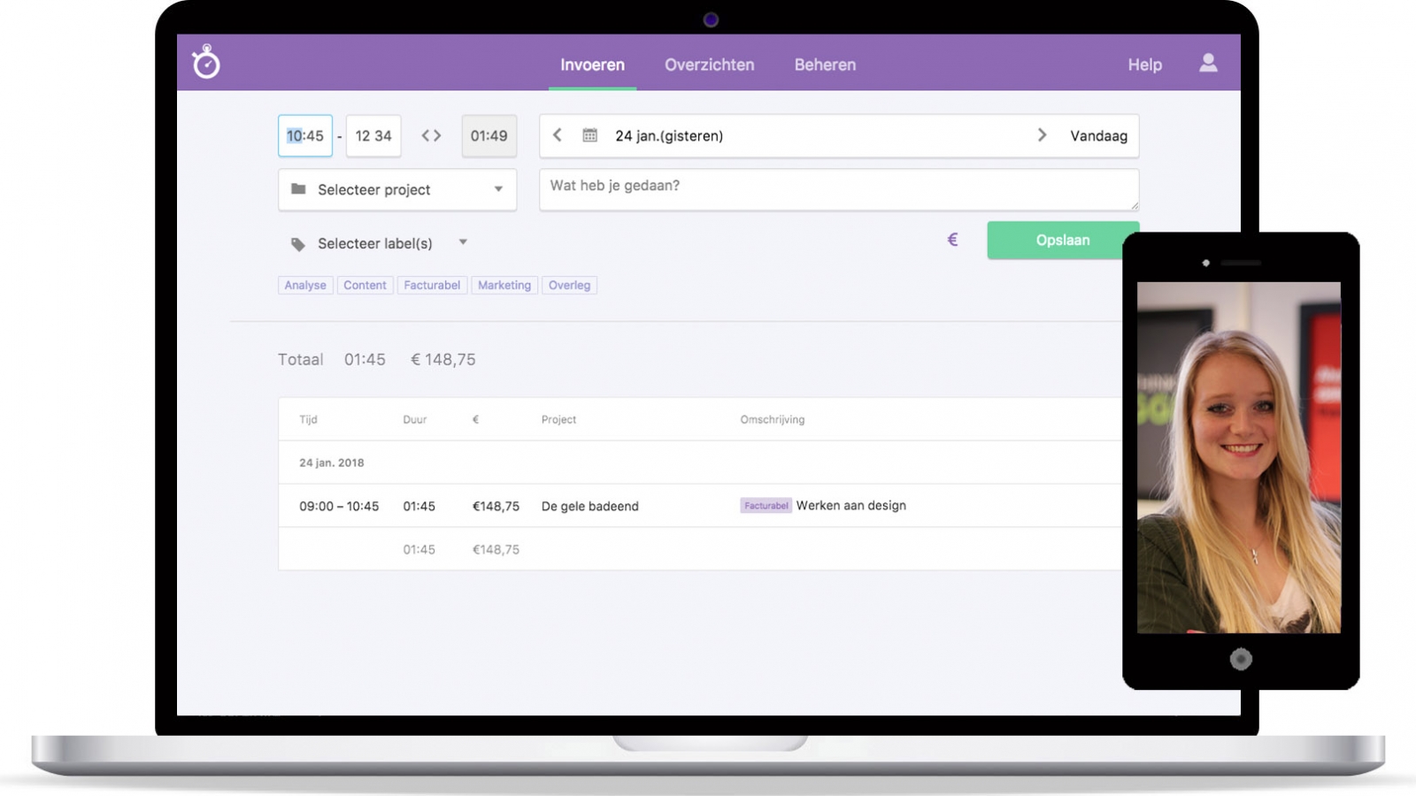Image resolution: width=1416 pixels, height=796 pixels.
Task: Click the tag icon beside Selecteer label(s)
Action: (x=298, y=244)
